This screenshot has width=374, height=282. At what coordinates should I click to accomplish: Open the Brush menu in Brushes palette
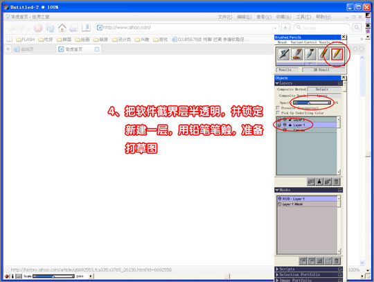(282, 42)
